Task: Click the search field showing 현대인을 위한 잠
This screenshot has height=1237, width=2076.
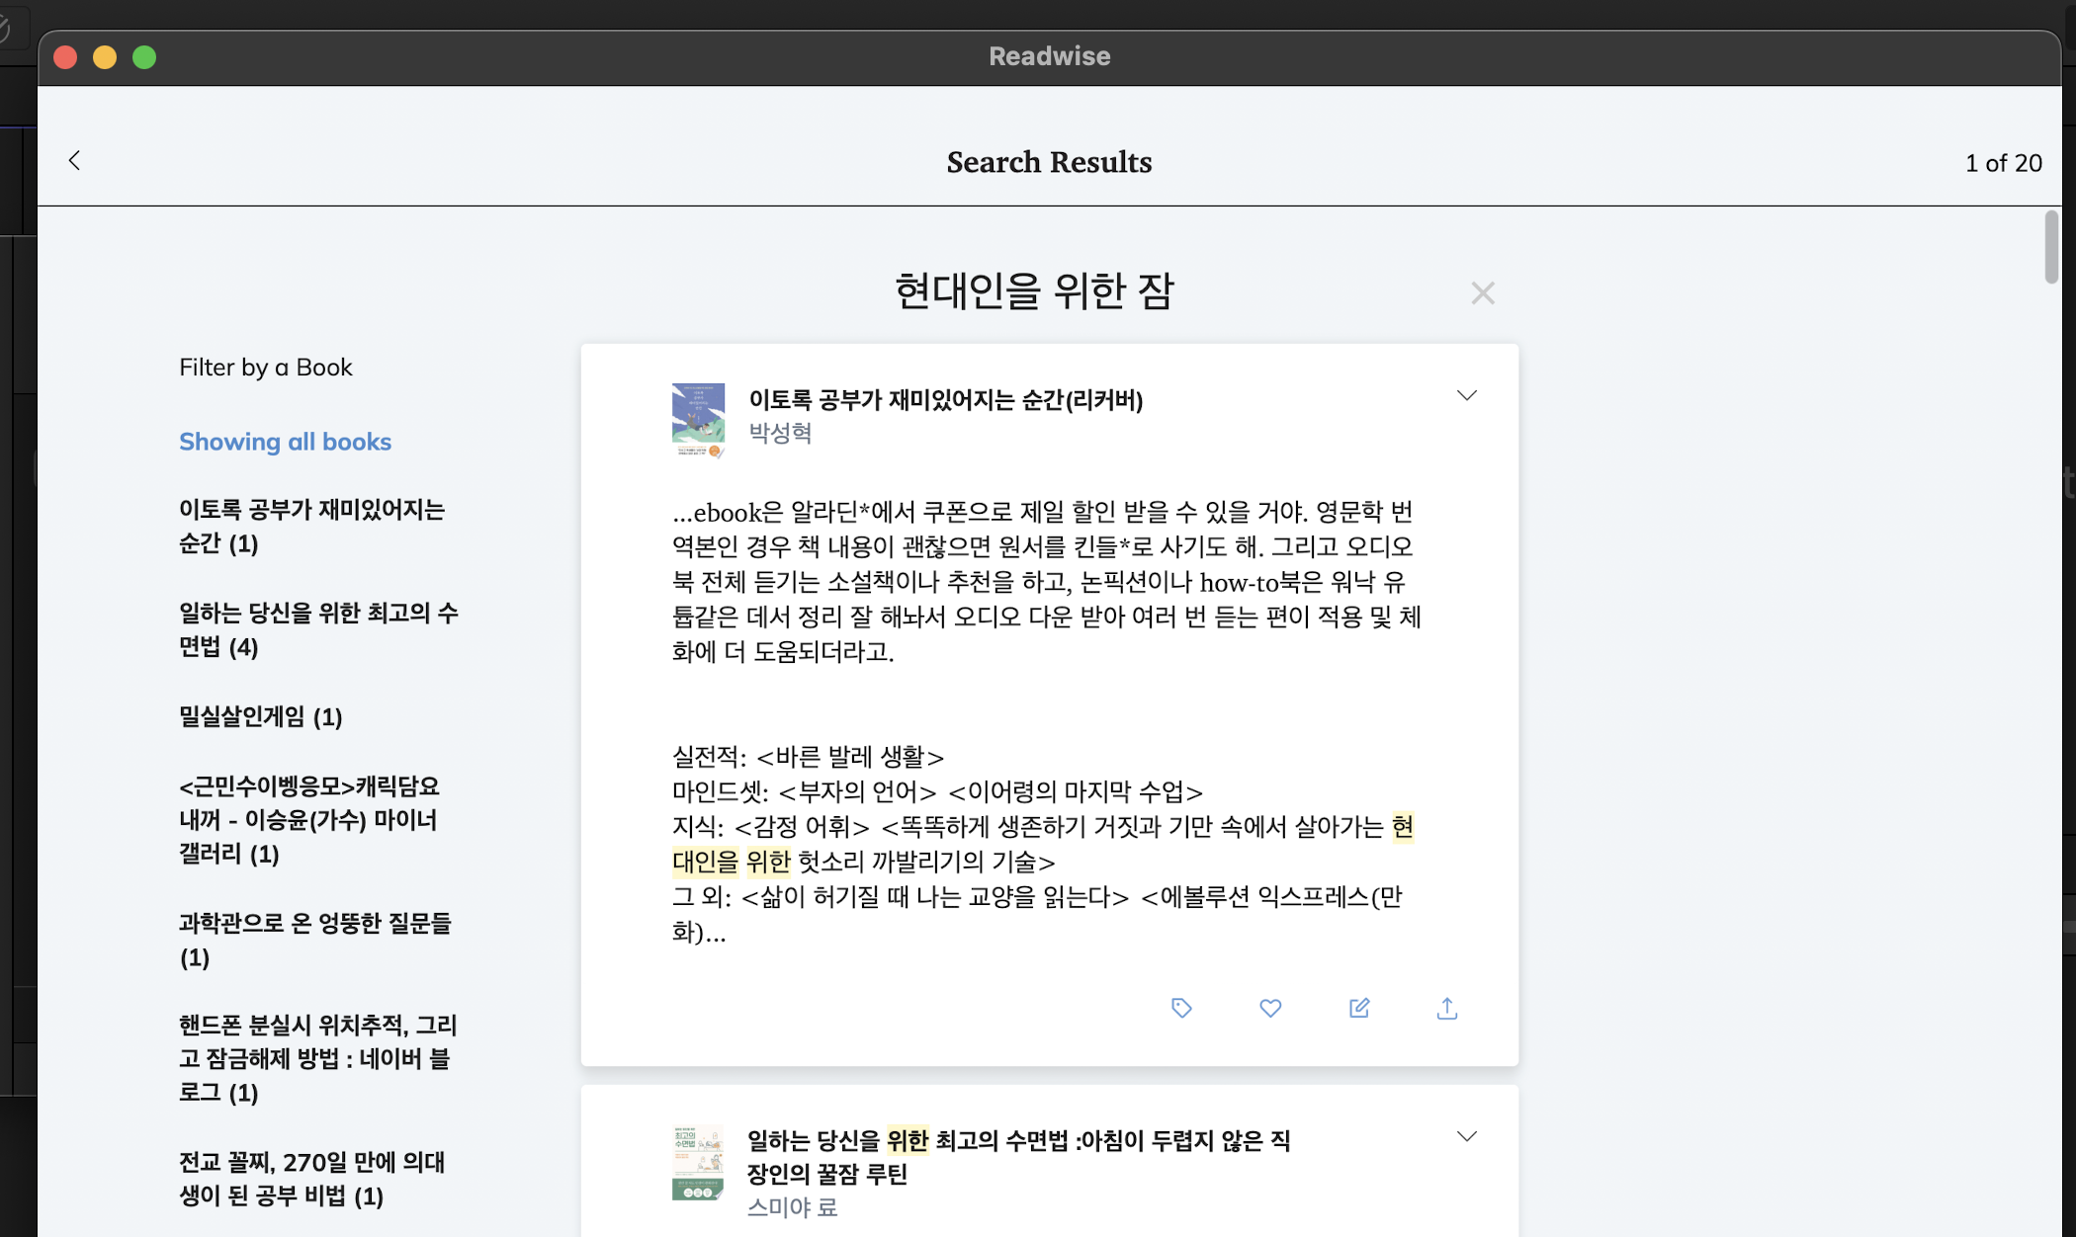Action: pos(1034,291)
